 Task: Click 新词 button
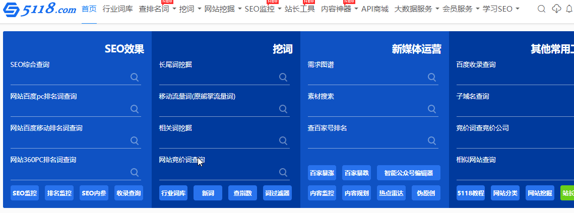tap(208, 193)
